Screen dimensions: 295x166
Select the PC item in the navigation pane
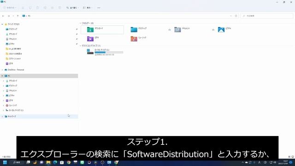tap(39, 76)
